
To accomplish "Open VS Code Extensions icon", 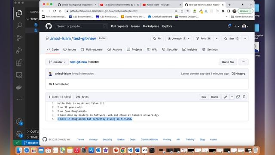I will coord(19,62).
